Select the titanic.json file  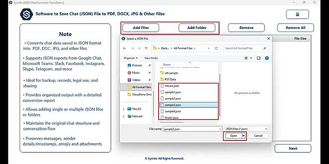pos(169,118)
